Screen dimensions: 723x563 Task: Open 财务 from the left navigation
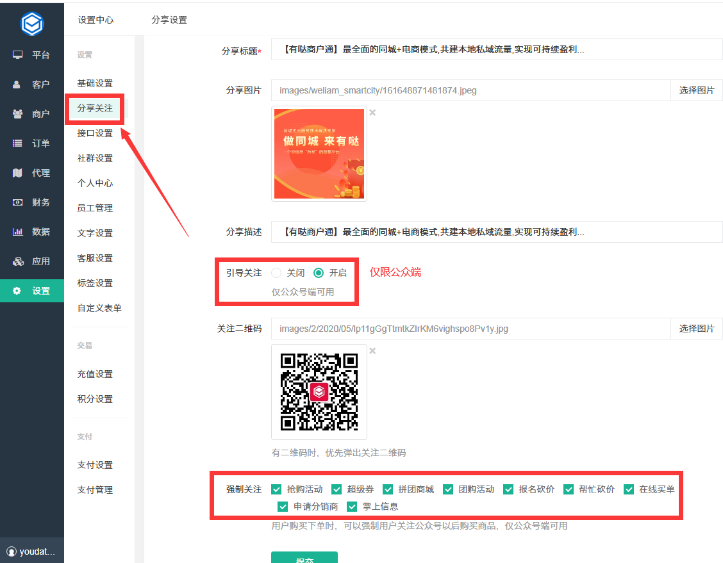pyautogui.click(x=32, y=202)
